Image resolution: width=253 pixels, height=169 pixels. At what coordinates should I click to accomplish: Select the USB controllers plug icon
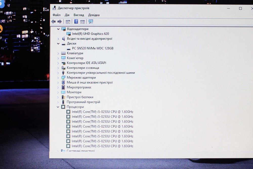63,73
